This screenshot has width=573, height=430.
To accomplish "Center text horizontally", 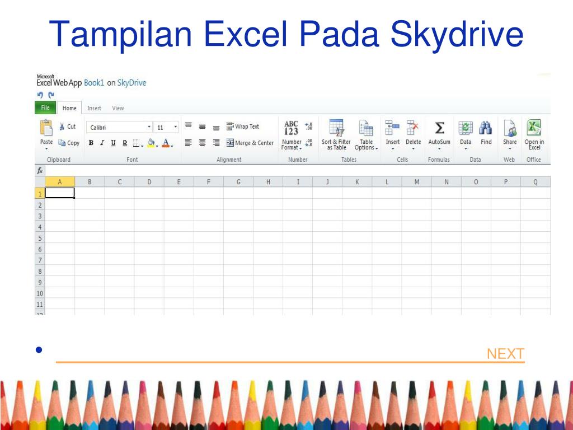I will point(202,143).
